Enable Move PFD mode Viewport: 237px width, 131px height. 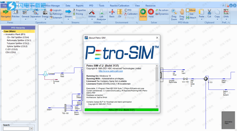pos(191,10)
